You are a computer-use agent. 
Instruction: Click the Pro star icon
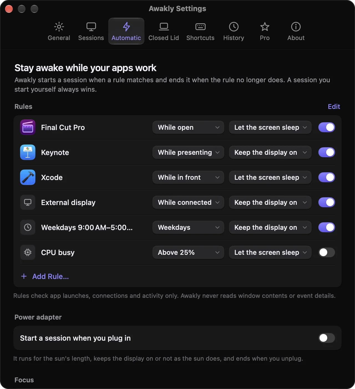pyautogui.click(x=265, y=27)
